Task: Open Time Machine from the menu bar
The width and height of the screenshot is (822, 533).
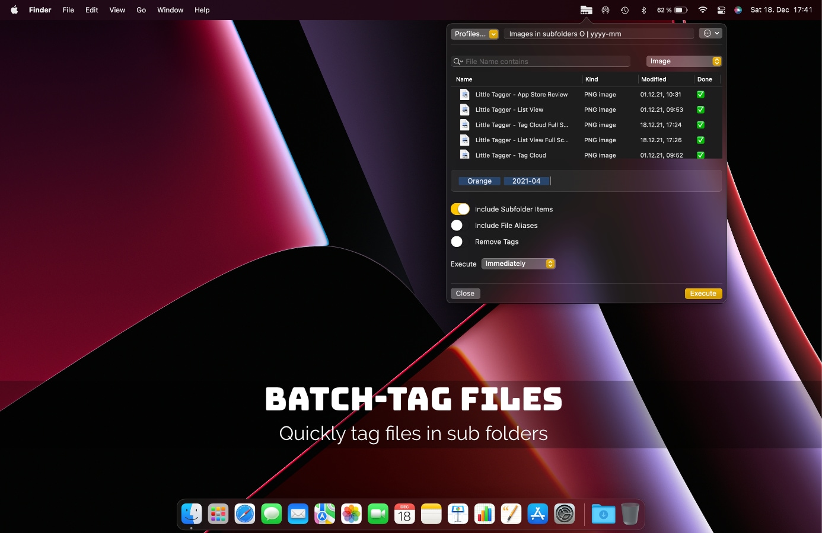Action: (x=624, y=9)
